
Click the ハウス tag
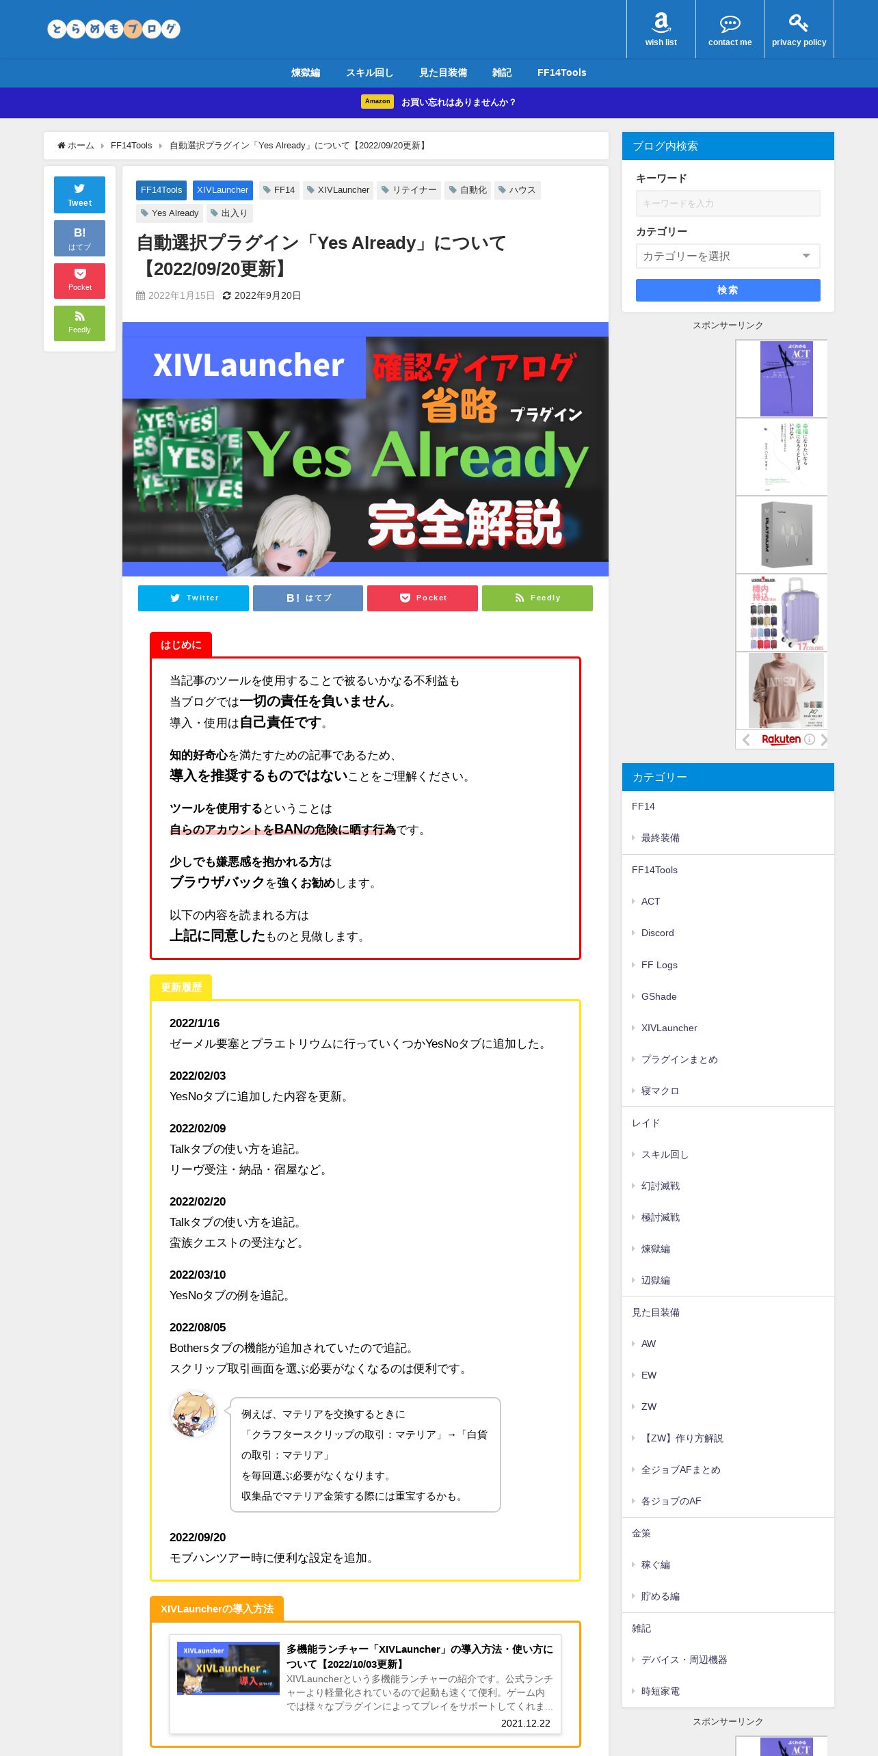(517, 190)
